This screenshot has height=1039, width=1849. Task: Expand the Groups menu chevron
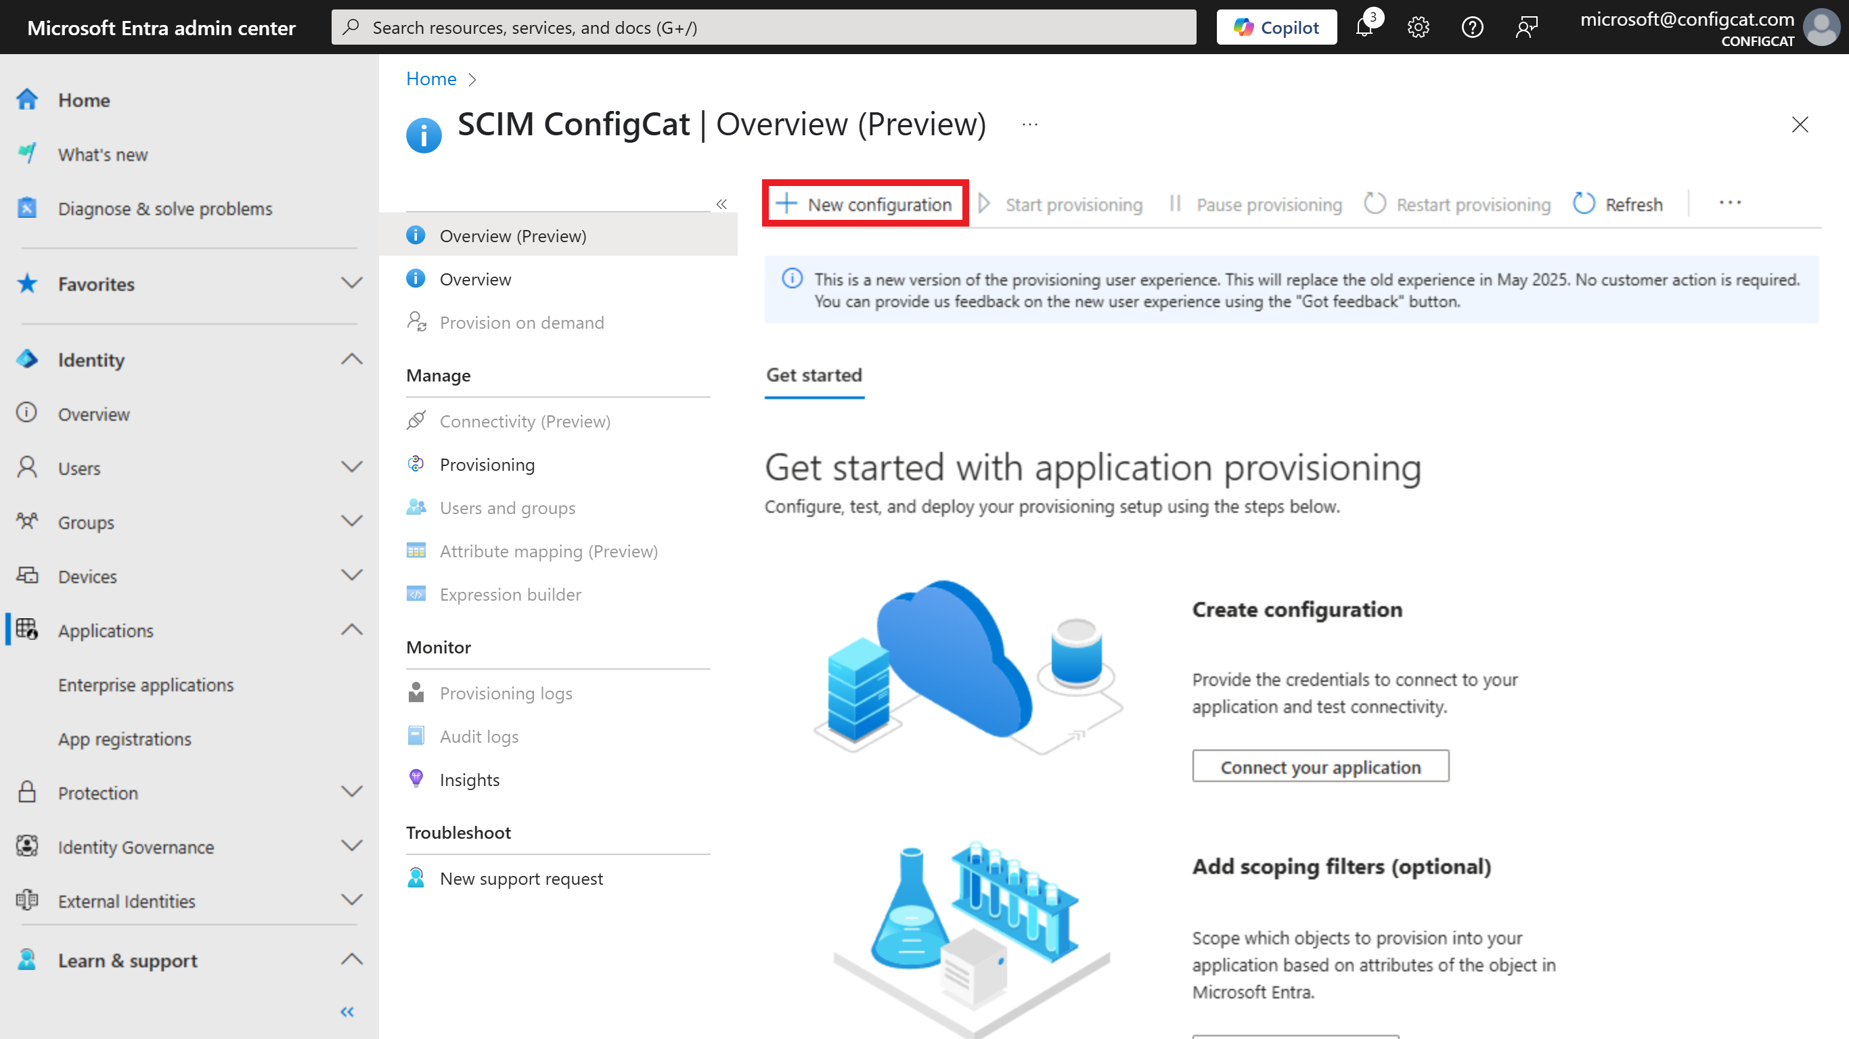[x=352, y=521]
